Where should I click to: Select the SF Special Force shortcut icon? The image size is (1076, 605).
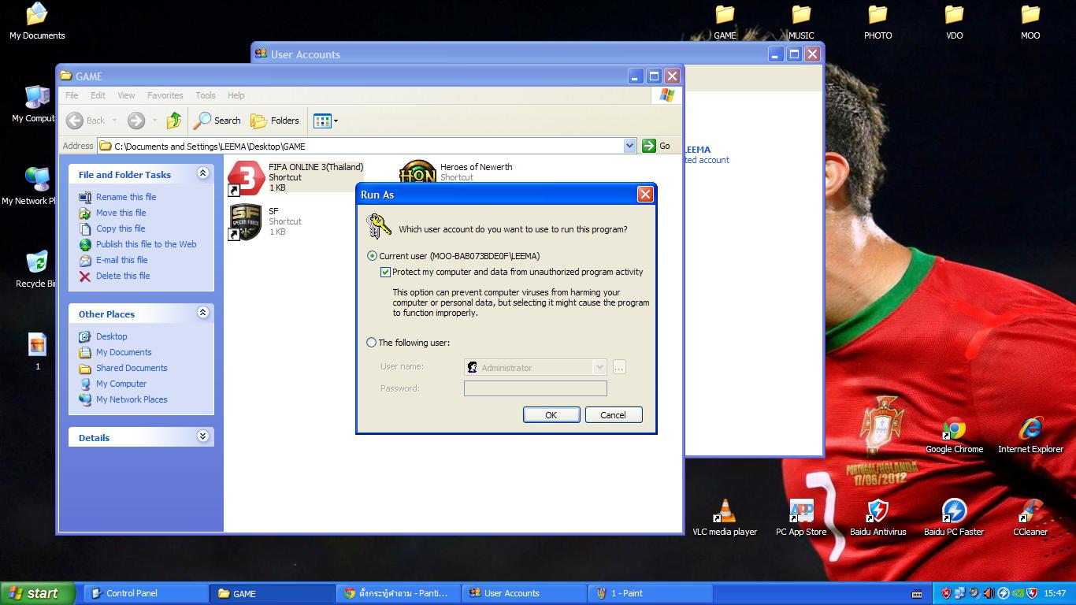pos(246,222)
